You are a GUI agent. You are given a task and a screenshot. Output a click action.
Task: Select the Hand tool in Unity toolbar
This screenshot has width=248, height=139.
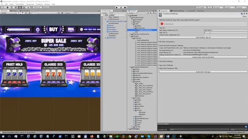pyautogui.click(x=3, y=7)
